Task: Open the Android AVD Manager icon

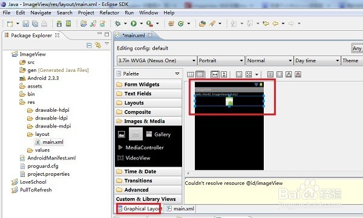Action: click(x=68, y=24)
